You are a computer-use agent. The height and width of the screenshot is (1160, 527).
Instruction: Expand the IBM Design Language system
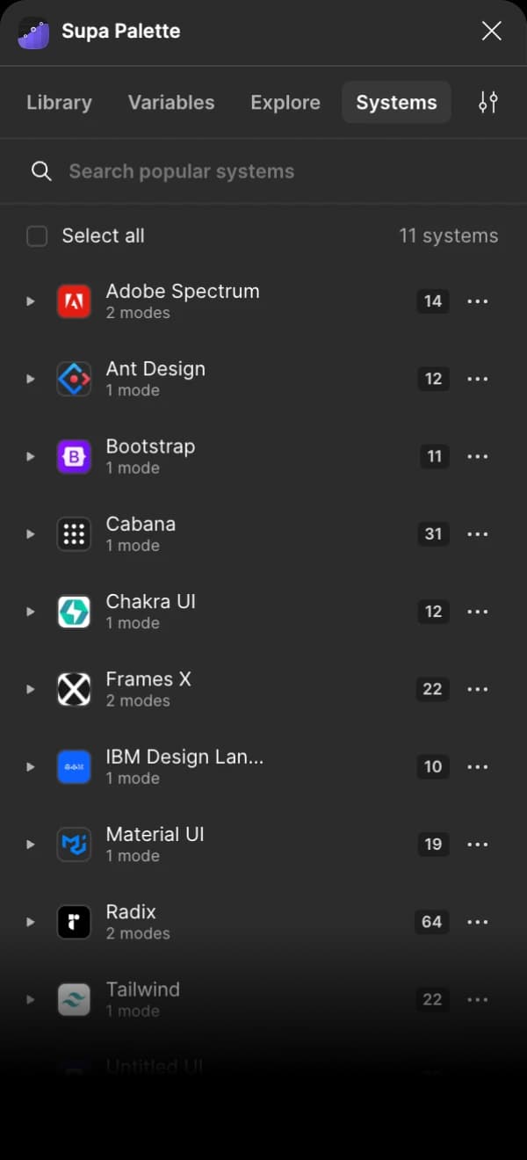click(x=30, y=766)
